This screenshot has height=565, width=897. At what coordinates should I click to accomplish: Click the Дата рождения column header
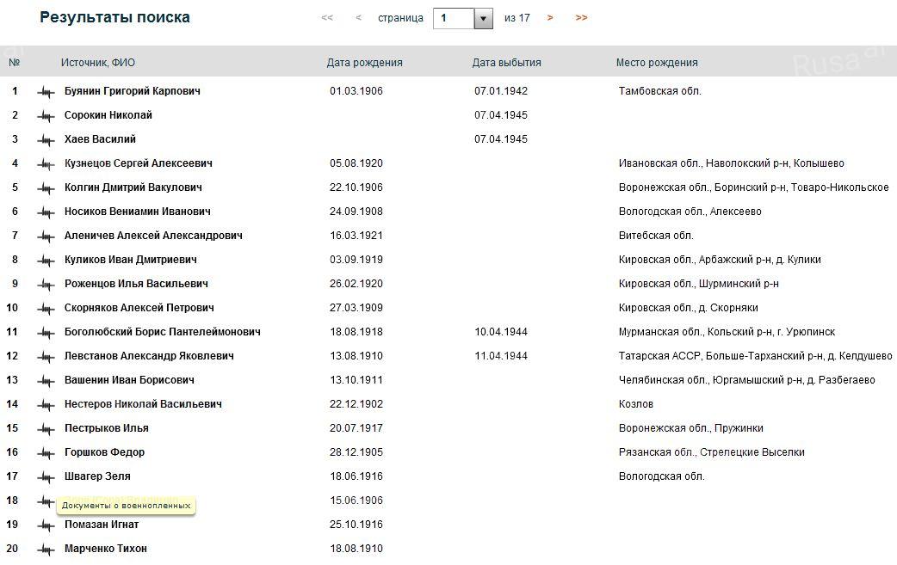pos(364,63)
